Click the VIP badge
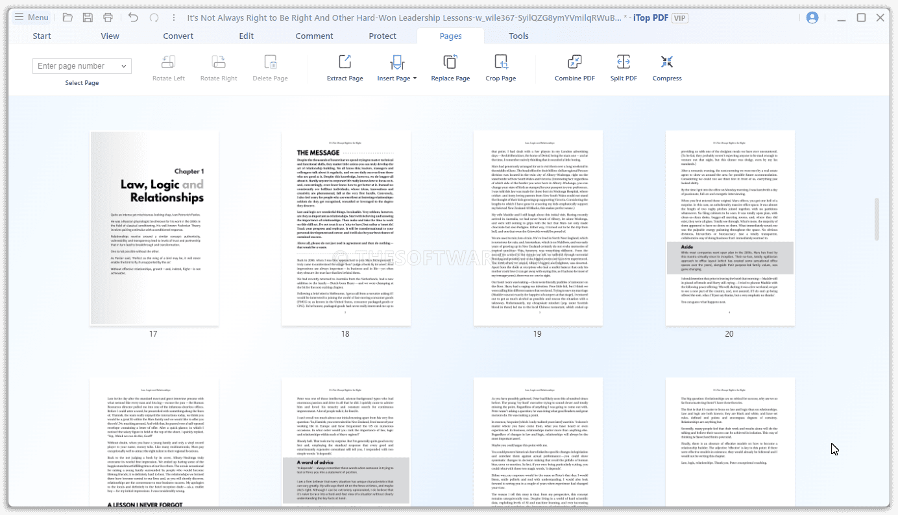This screenshot has width=898, height=515. click(680, 18)
